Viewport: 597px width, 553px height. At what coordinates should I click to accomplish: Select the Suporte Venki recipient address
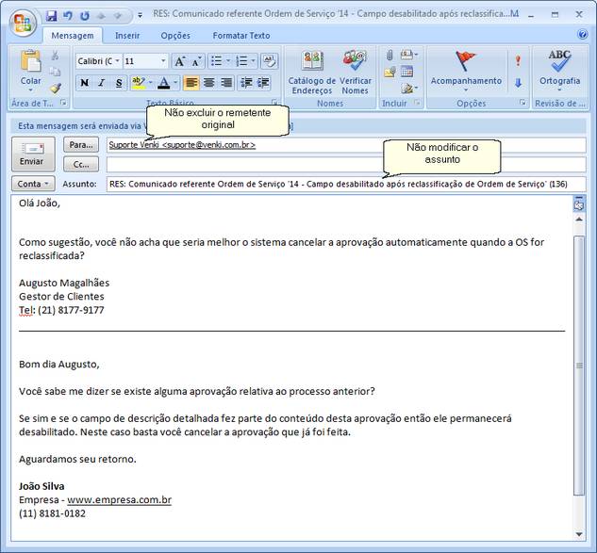point(182,145)
